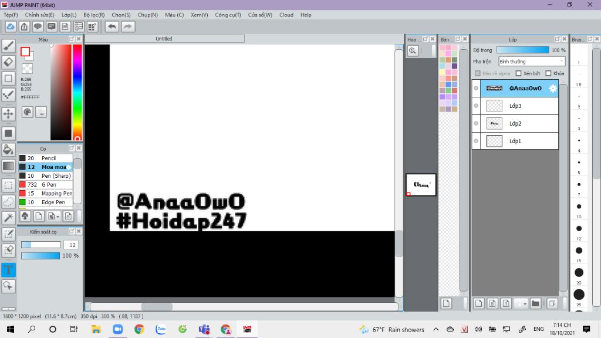Select the Gradient tool

tap(8, 166)
